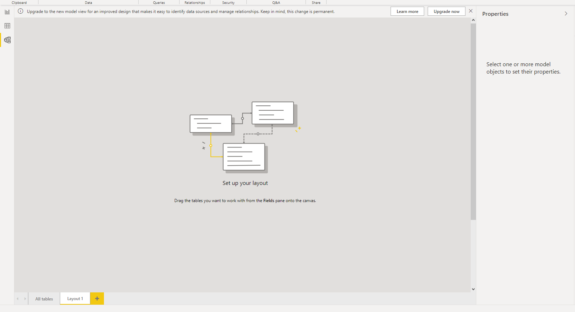Click the canvas scroll down arrow
575x312 pixels.
(473, 289)
